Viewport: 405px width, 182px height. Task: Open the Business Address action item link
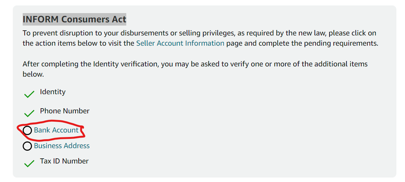coord(62,146)
